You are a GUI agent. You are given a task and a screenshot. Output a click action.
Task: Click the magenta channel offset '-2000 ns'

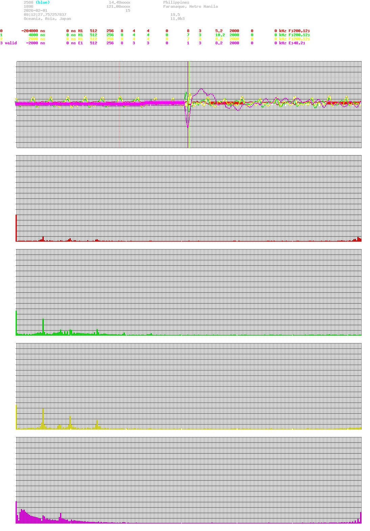pyautogui.click(x=35, y=43)
